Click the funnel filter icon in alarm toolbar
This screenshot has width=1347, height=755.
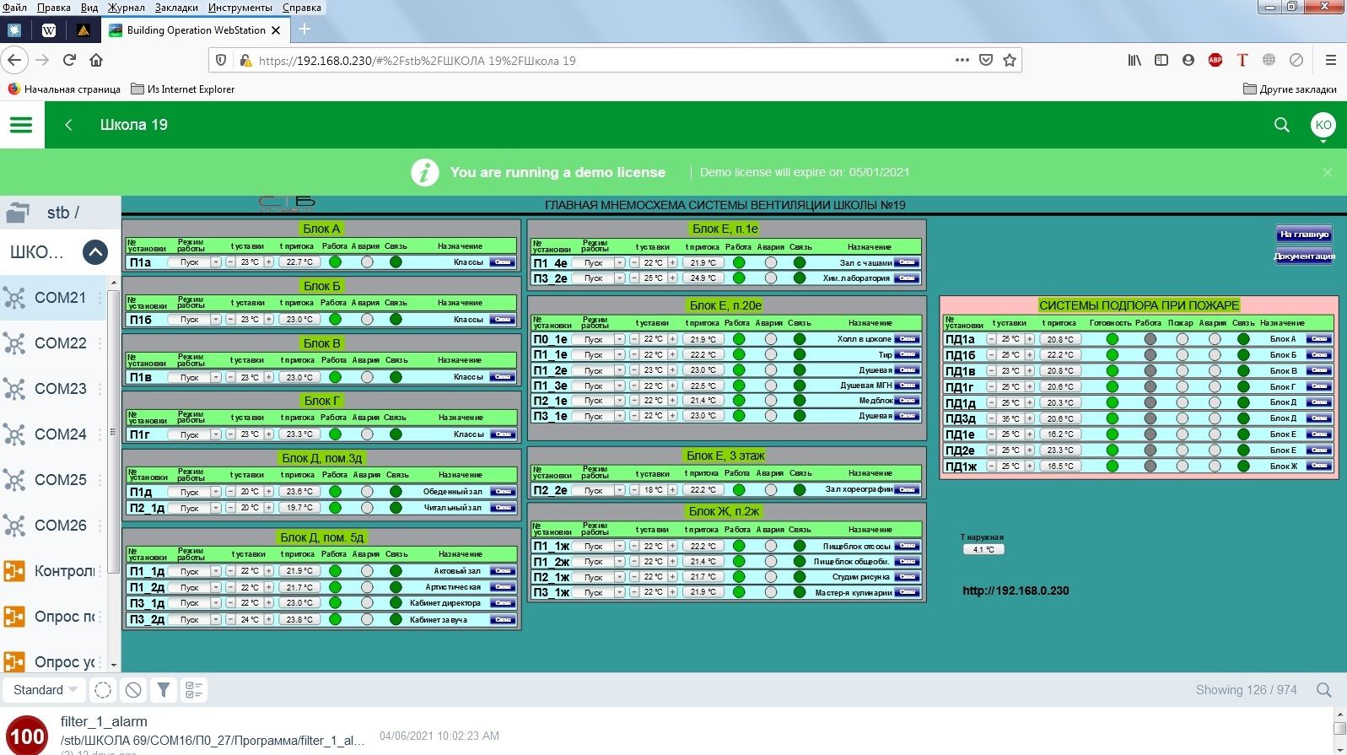click(x=164, y=690)
